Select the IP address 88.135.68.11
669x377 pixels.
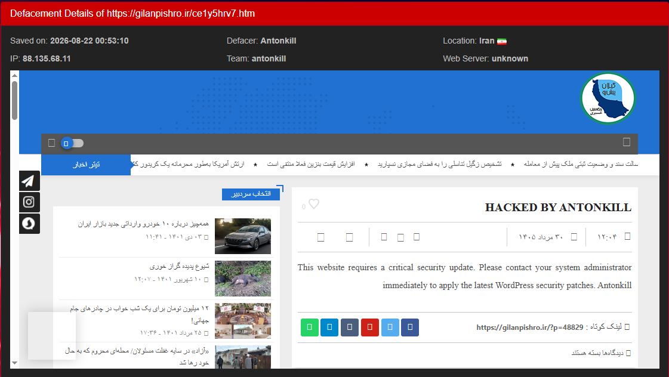[47, 59]
